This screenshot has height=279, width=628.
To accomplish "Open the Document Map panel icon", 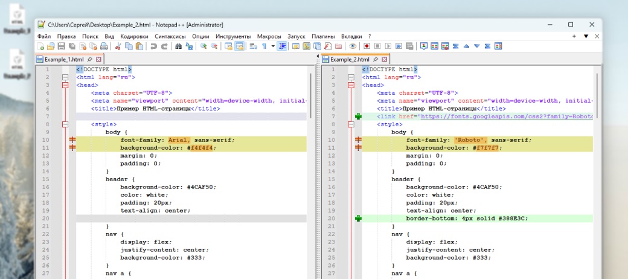I will (306, 46).
